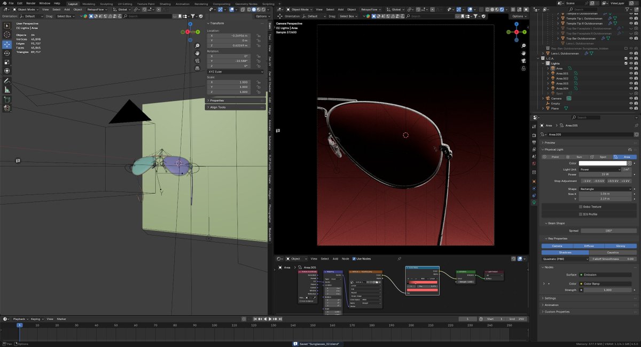Click the pan hand icon in left viewport
The height and width of the screenshot is (347, 641).
198,53
